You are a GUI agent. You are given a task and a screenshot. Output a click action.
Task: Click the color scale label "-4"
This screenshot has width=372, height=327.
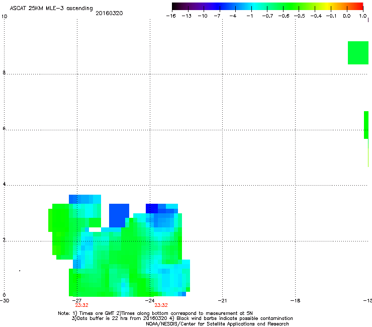coord(233,16)
